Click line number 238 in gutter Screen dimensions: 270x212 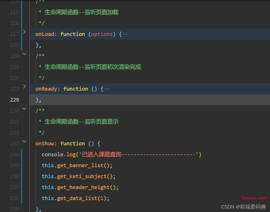[15, 198]
